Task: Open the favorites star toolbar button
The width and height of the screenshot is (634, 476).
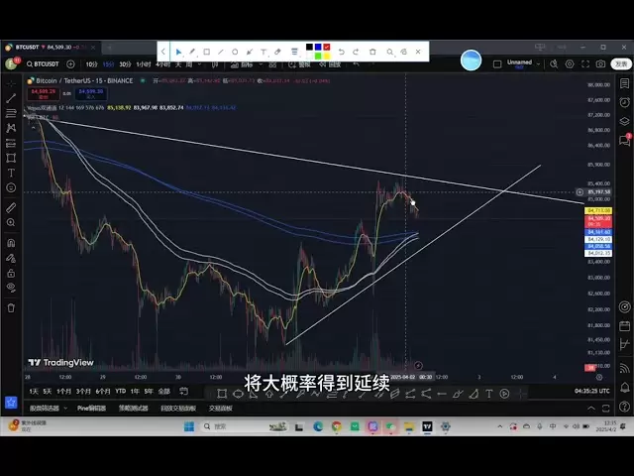Action: [11, 403]
